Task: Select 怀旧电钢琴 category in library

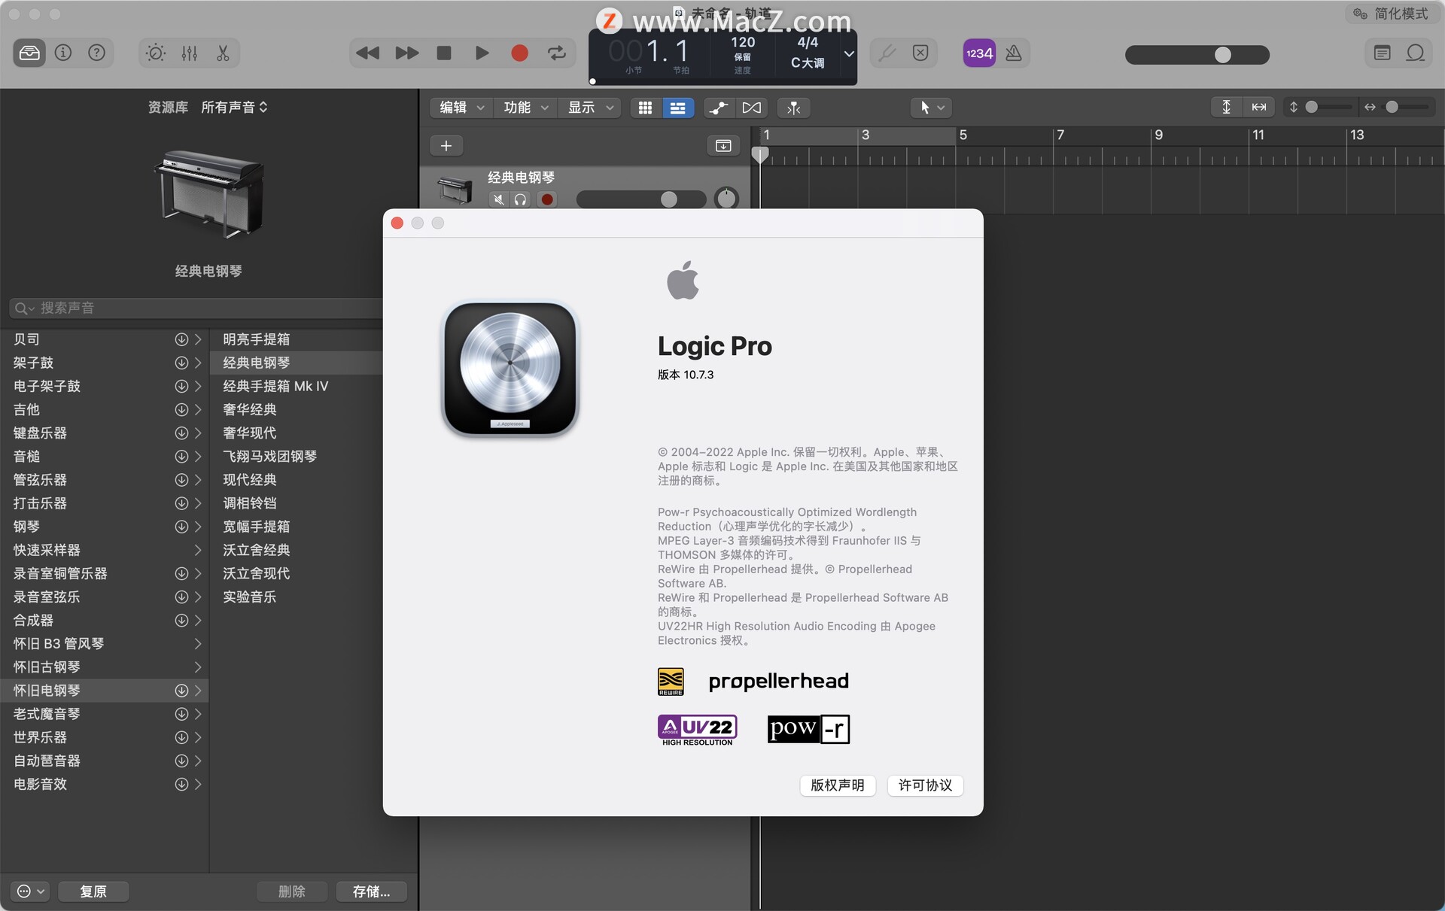Action: tap(104, 690)
